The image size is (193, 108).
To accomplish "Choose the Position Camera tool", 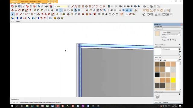I will click(x=108, y=10).
